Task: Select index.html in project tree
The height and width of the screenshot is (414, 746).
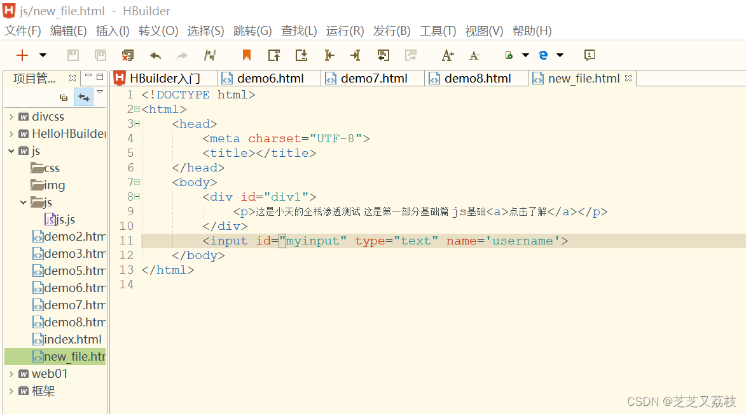Action: [67, 340]
